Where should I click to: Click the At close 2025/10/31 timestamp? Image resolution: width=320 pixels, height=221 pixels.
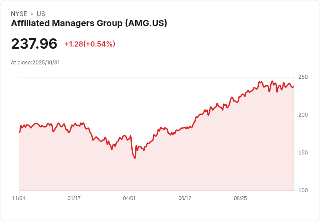pyautogui.click(x=35, y=62)
